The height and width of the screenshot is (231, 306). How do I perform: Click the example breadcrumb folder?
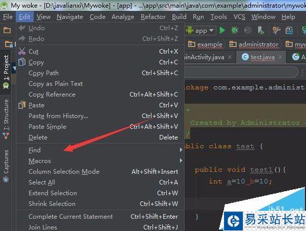pos(205,44)
